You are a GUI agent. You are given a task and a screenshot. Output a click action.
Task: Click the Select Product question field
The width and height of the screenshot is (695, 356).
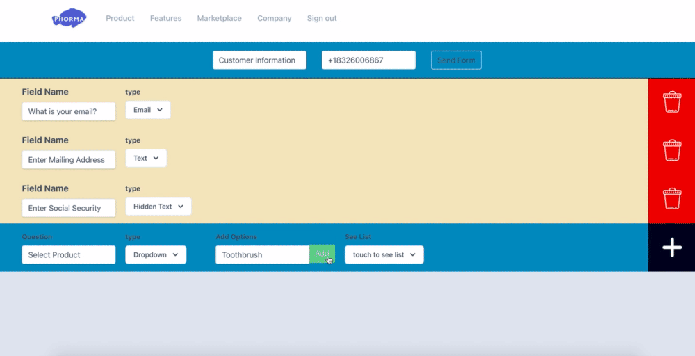(69, 255)
